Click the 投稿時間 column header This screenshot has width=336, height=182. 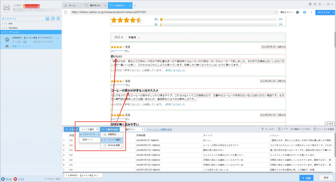[x=141, y=135]
